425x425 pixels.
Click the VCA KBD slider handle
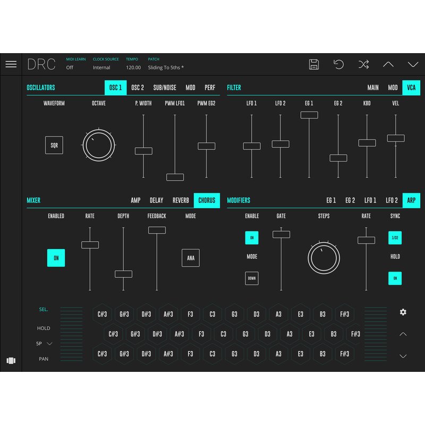coord(367,143)
